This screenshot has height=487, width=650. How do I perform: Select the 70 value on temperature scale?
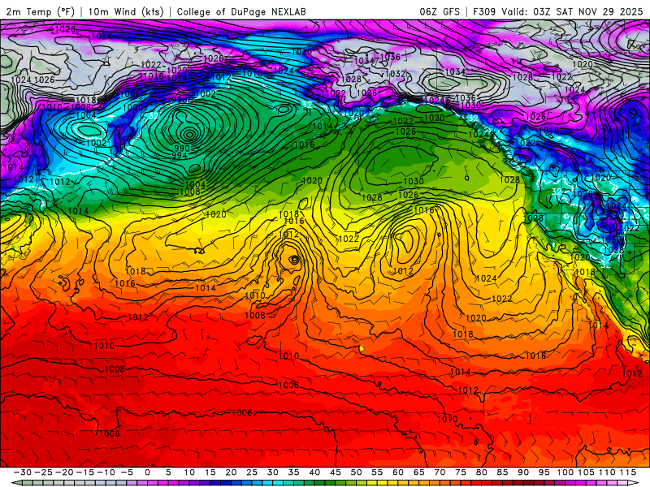coord(440,472)
